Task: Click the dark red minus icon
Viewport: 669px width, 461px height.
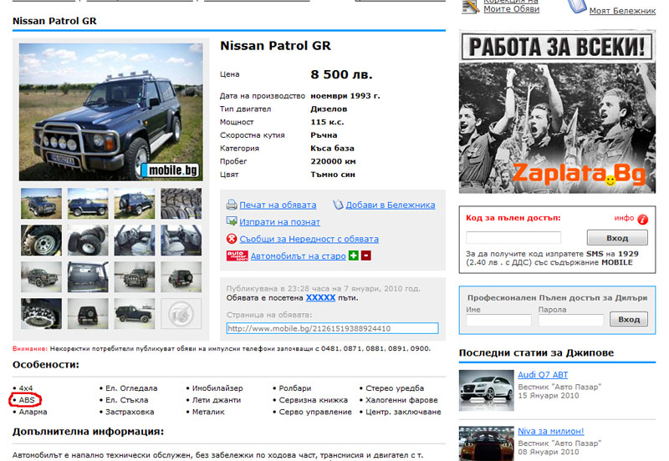Action: 366,256
